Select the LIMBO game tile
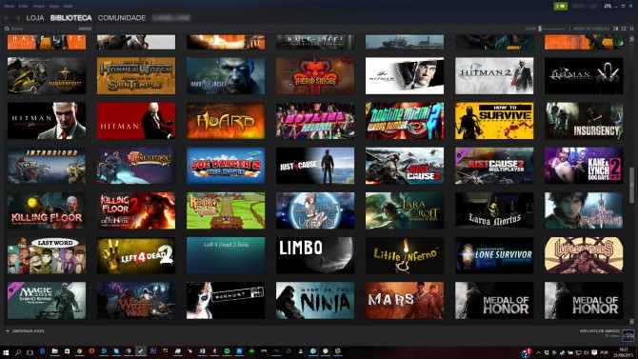Screen dimensions: 638x359 (x=315, y=255)
